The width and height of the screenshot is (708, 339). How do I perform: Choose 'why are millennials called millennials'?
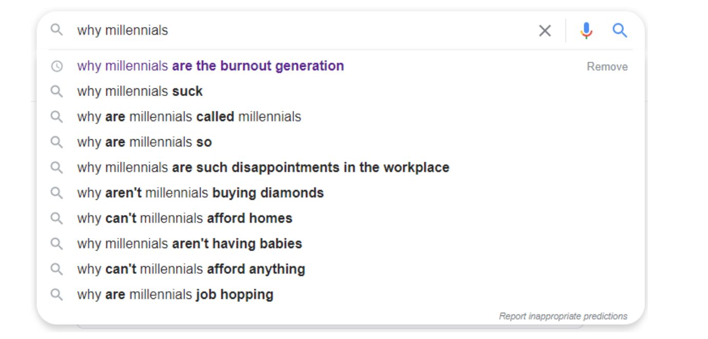(x=189, y=117)
